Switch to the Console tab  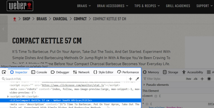(x=39, y=72)
